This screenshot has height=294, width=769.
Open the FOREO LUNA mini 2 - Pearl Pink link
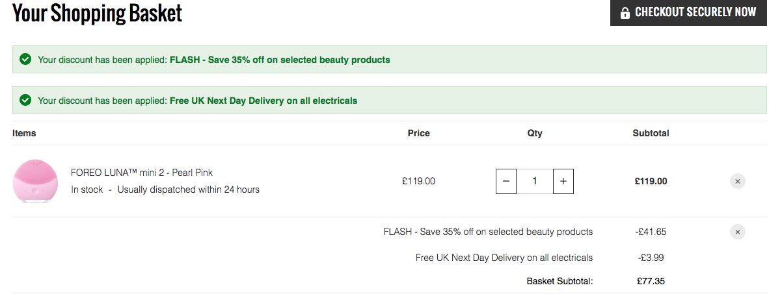point(142,173)
